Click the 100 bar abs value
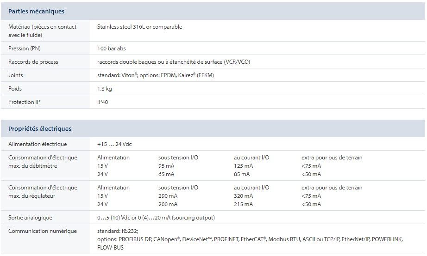The height and width of the screenshot is (256, 427). coord(111,49)
